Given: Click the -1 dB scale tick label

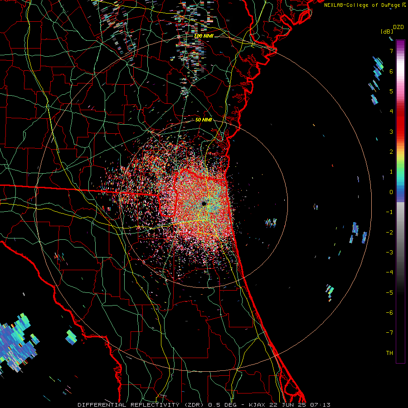Looking at the screenshot, I should click(x=389, y=212).
